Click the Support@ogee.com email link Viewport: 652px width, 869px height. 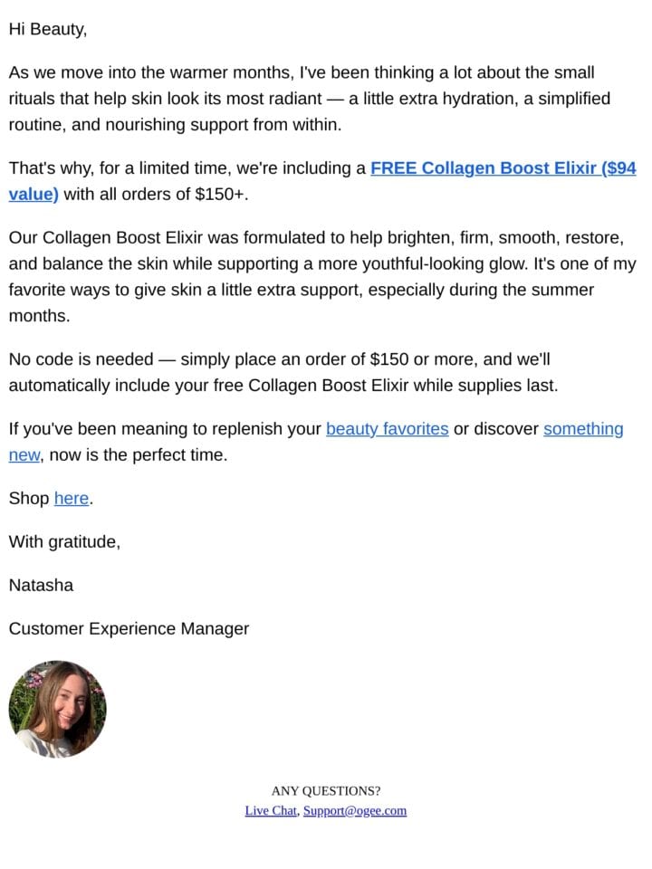click(x=355, y=810)
